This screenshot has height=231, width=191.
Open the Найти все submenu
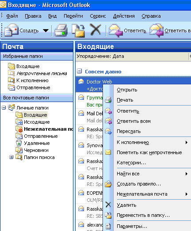(x=148, y=174)
